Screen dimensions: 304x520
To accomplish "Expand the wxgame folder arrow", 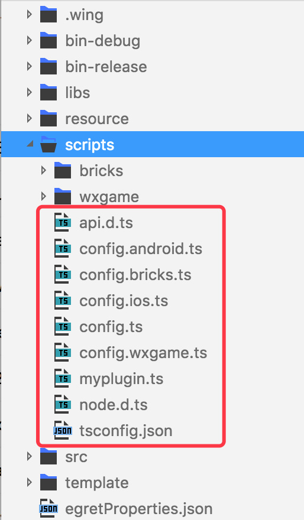I will click(x=44, y=196).
